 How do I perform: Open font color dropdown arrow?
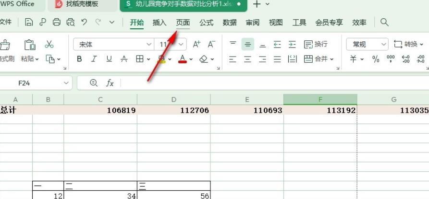[191, 59]
